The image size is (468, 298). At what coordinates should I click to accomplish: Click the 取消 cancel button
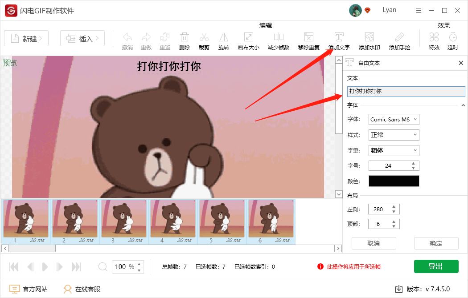point(374,243)
